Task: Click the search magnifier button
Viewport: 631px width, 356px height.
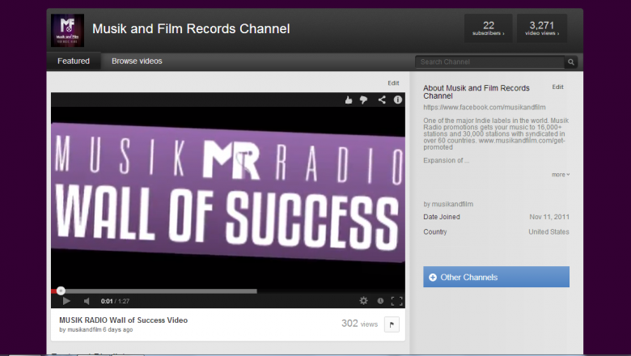Action: 571,62
